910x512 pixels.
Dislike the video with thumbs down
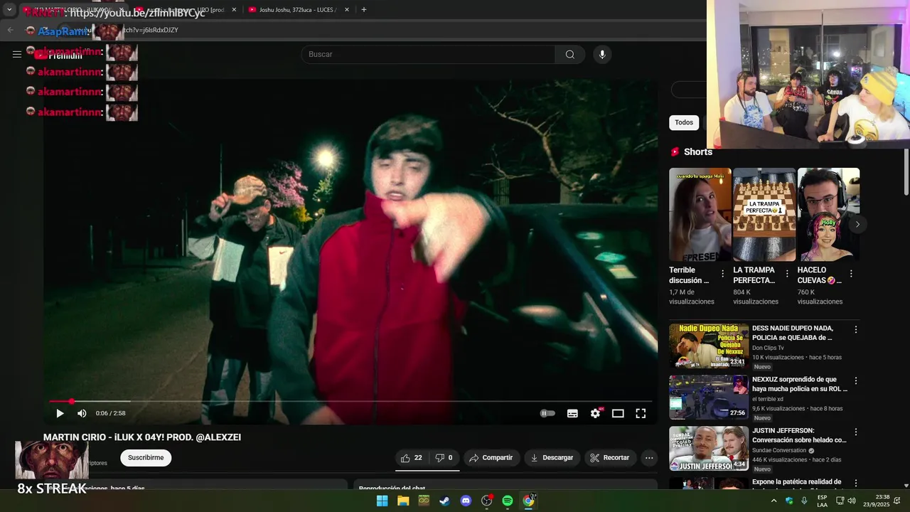coord(444,458)
